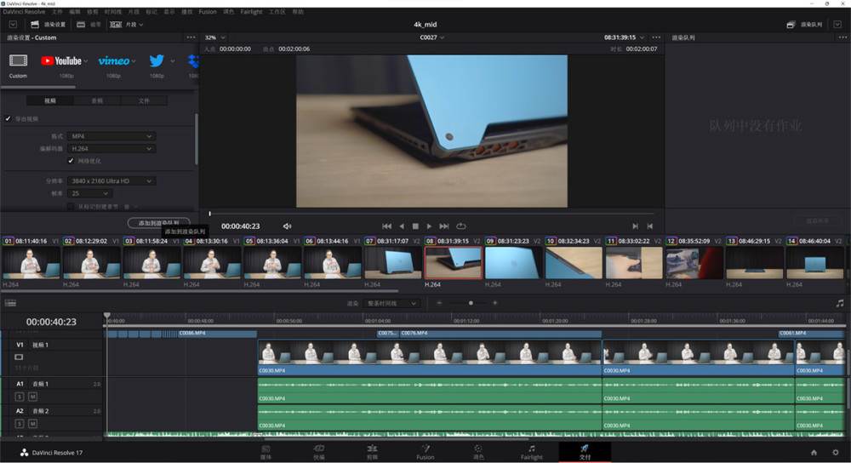
Task: Open the viewer timecode 08:31:39:15 dropdown
Action: (x=624, y=37)
